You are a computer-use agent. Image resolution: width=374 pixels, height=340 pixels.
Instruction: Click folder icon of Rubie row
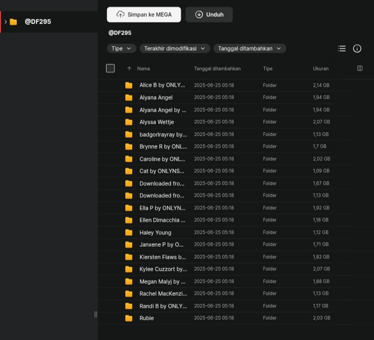pos(129,318)
